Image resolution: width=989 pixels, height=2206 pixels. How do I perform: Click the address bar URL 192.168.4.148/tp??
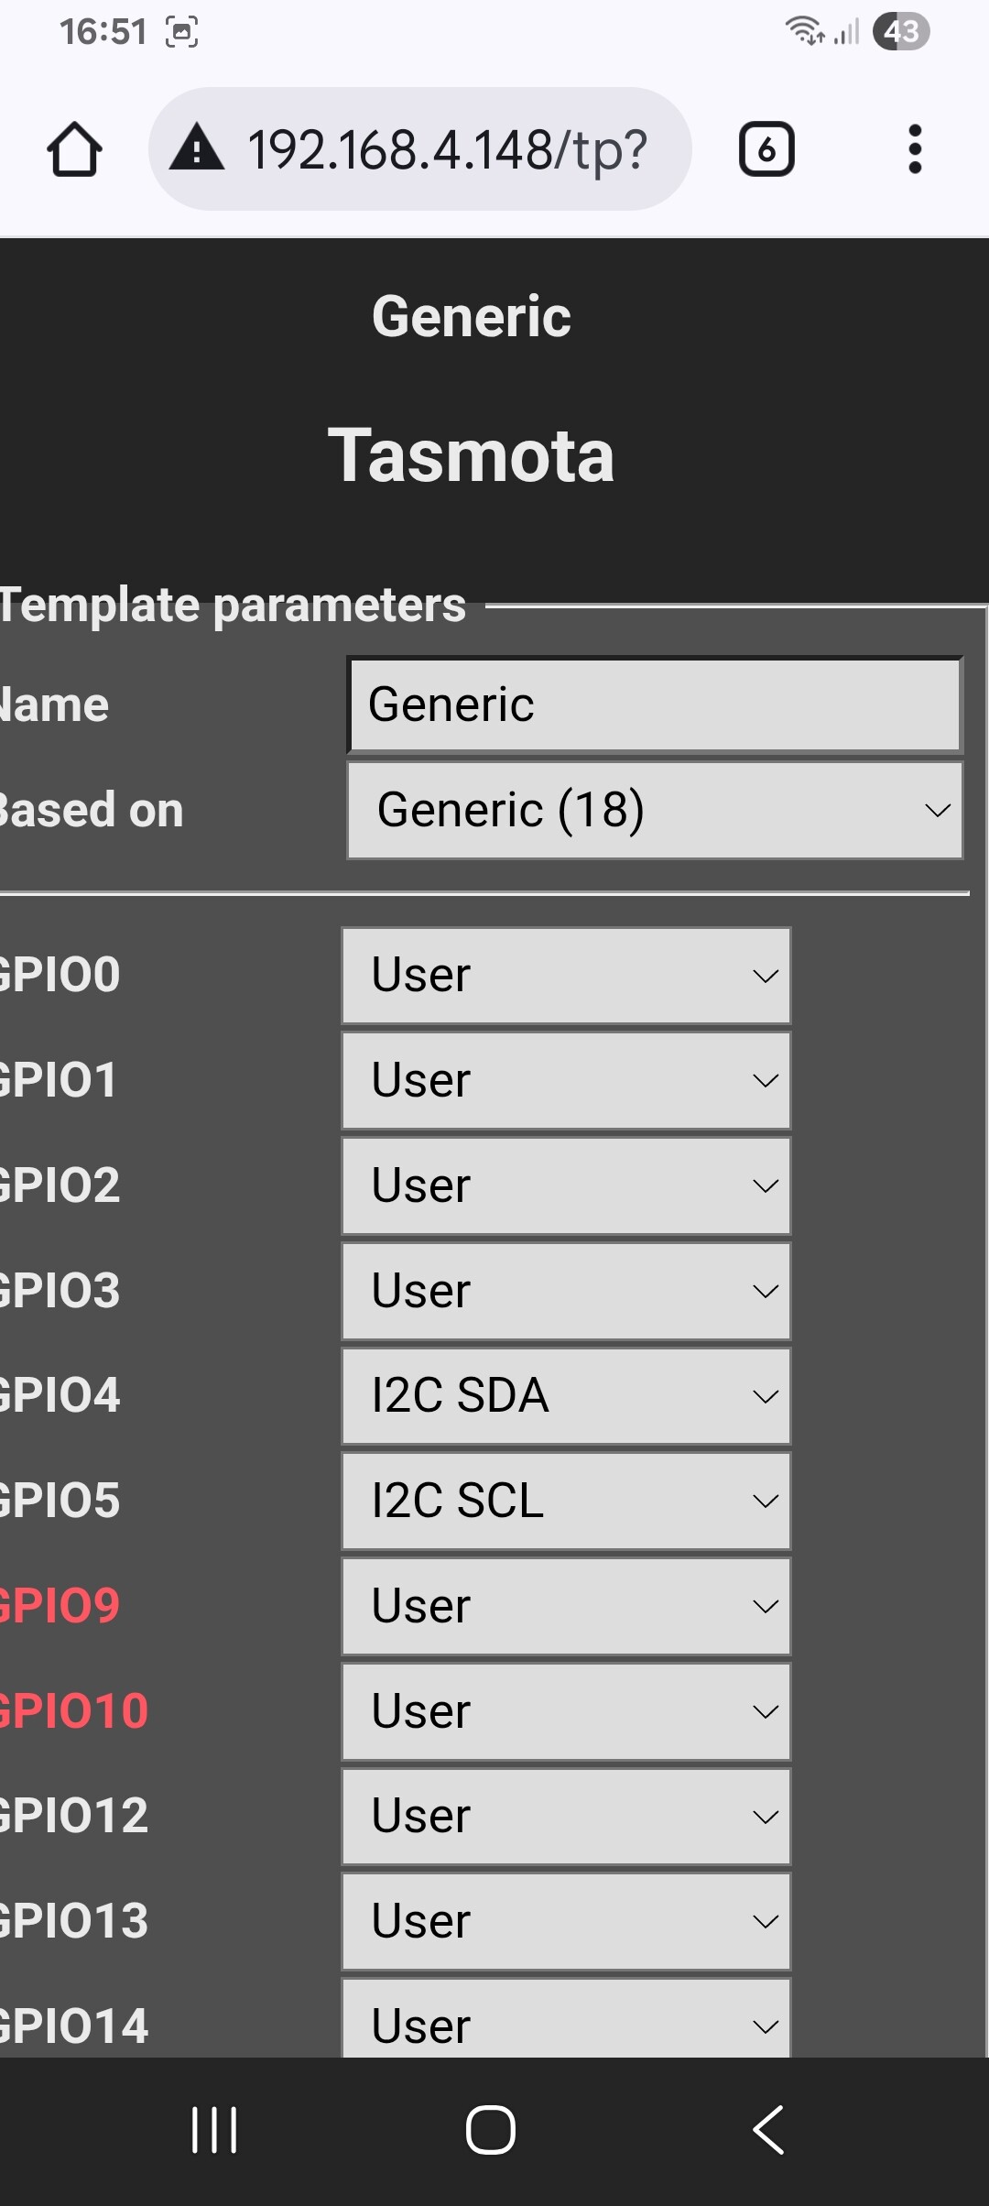pyautogui.click(x=448, y=149)
